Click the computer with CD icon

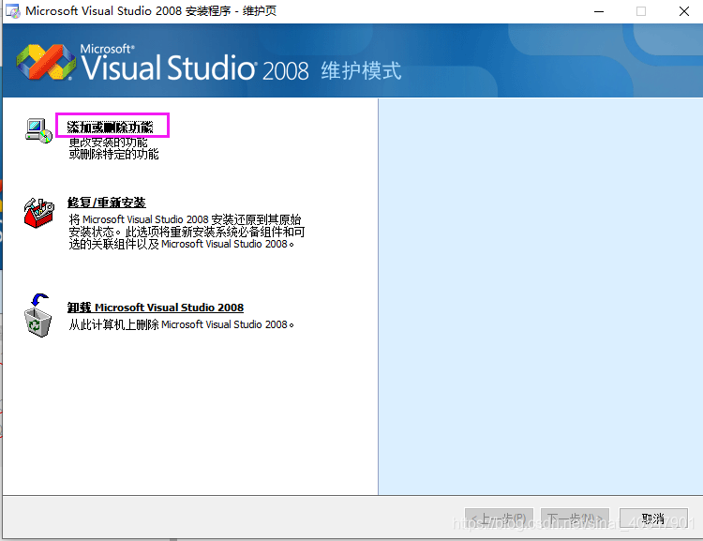38,130
